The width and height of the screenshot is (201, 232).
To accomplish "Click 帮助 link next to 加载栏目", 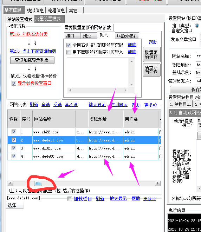I will click(x=136, y=198).
